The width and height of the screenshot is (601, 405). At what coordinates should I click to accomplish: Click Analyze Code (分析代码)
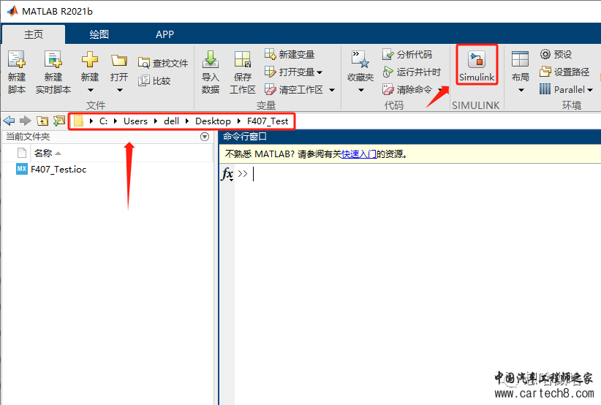point(407,54)
